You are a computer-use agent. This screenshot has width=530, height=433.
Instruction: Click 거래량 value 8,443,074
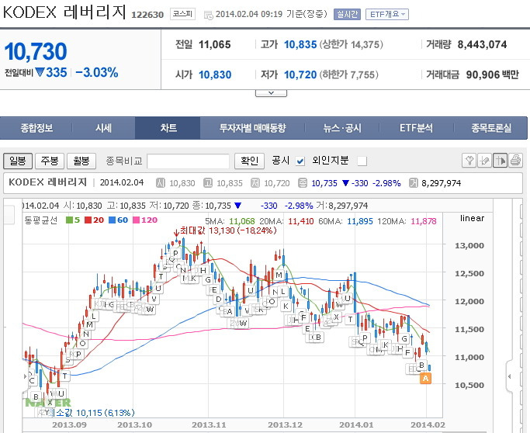pos(482,44)
